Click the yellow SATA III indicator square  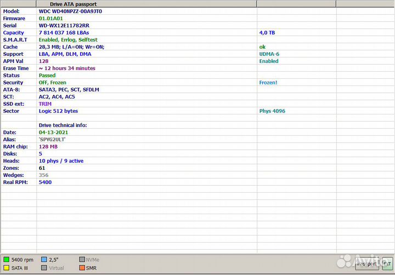[x=6, y=268]
